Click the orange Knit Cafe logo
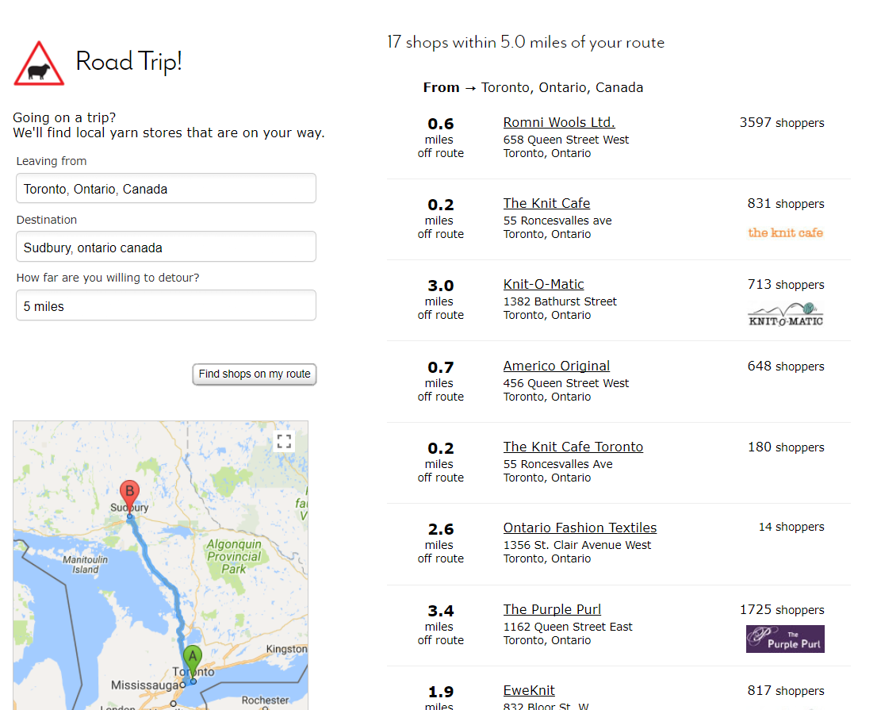Screen dimensions: 881x710 click(785, 232)
